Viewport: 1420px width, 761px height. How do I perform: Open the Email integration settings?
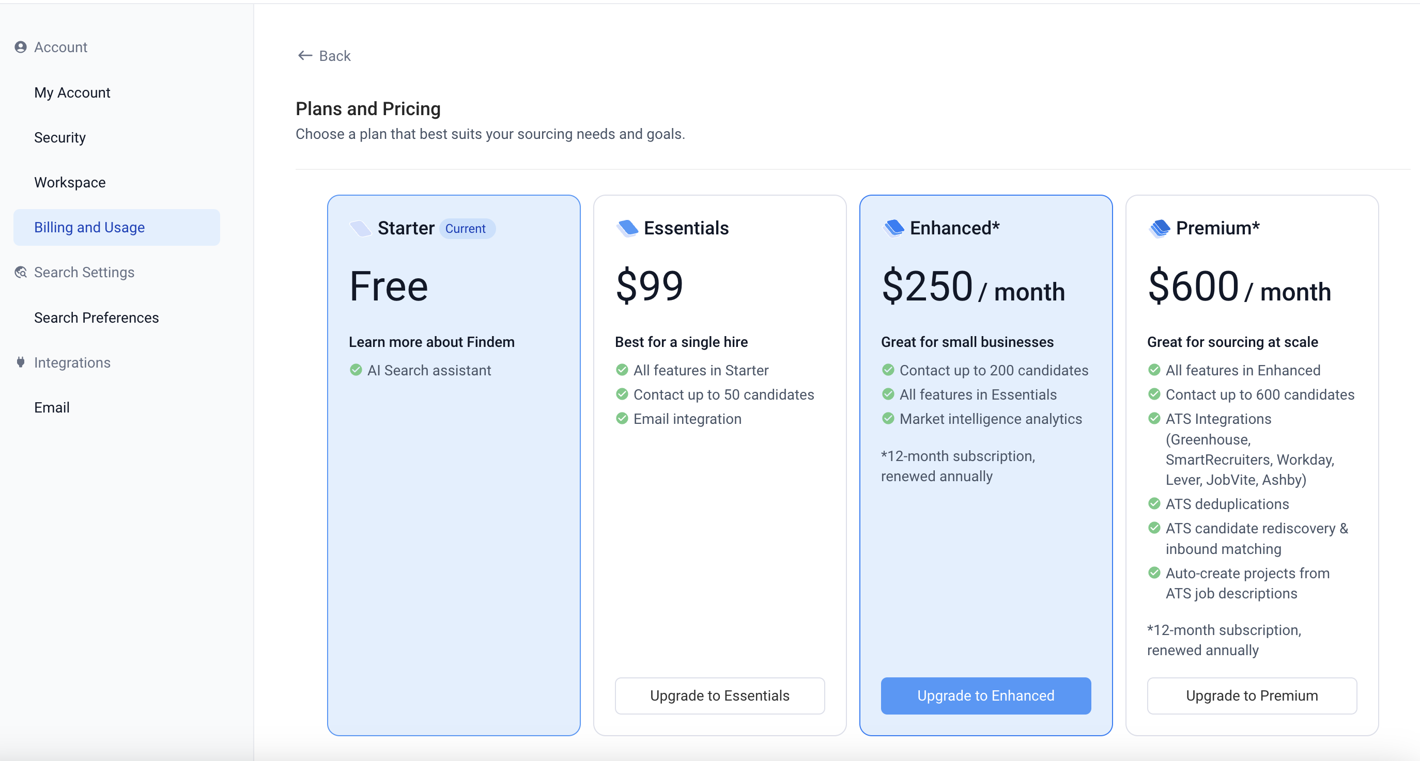pos(52,407)
